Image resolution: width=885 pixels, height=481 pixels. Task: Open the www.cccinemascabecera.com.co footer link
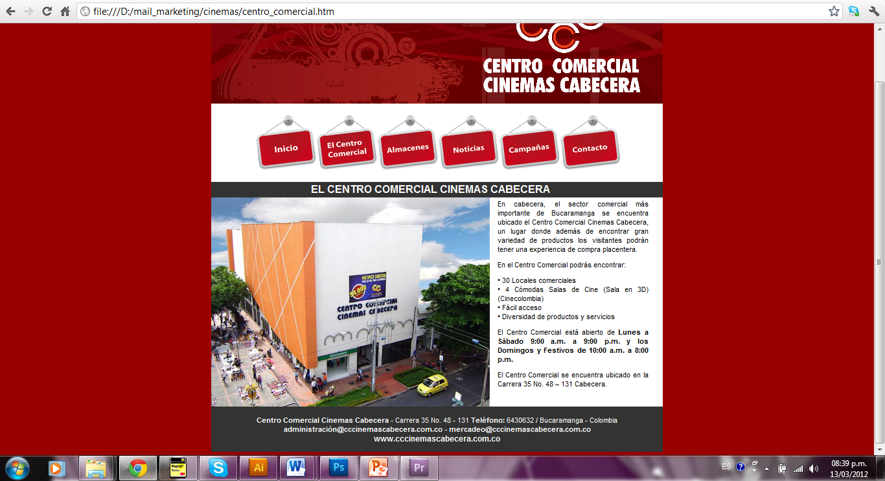[437, 439]
